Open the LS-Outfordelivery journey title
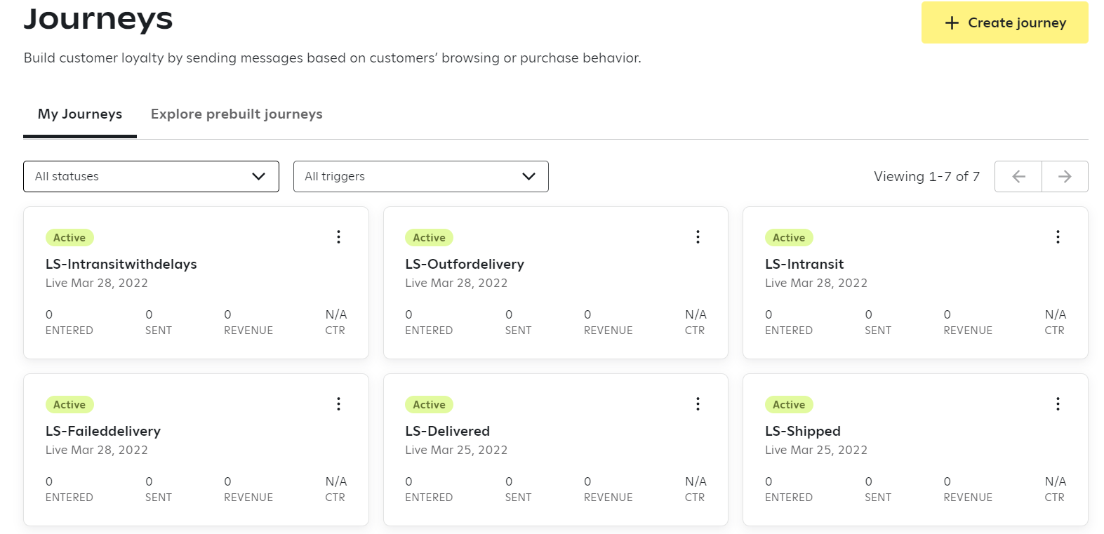The image size is (1104, 534). (x=464, y=265)
